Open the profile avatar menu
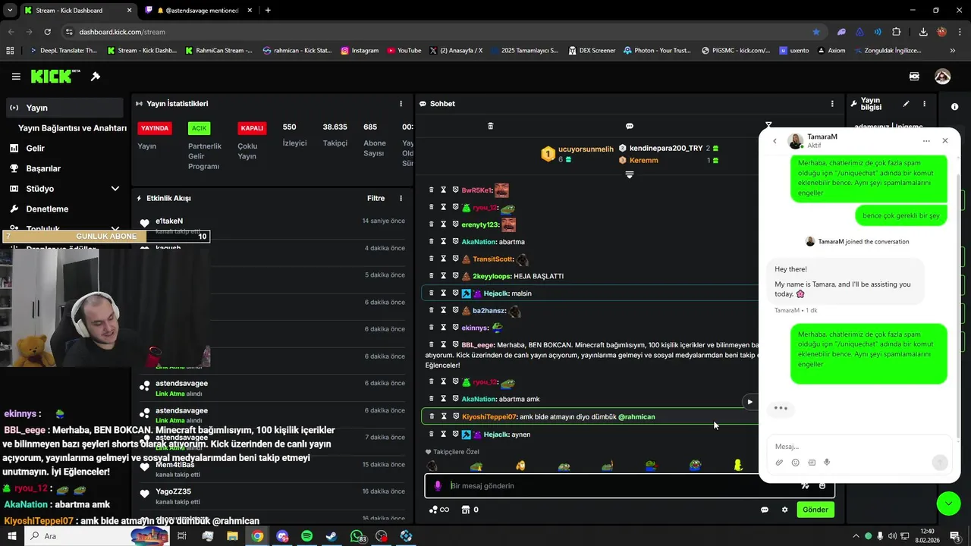Viewport: 971px width, 546px height. (x=942, y=77)
